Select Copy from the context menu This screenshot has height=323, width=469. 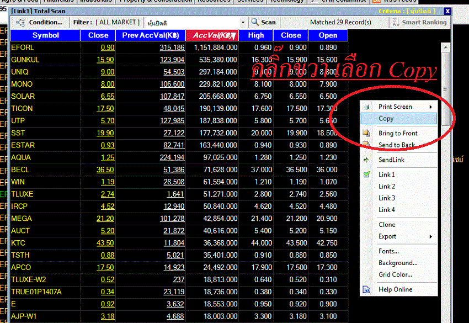[x=399, y=119]
